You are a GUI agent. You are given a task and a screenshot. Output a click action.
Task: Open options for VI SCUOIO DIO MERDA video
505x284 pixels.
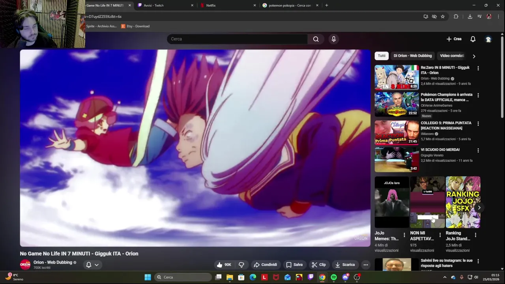tap(478, 150)
